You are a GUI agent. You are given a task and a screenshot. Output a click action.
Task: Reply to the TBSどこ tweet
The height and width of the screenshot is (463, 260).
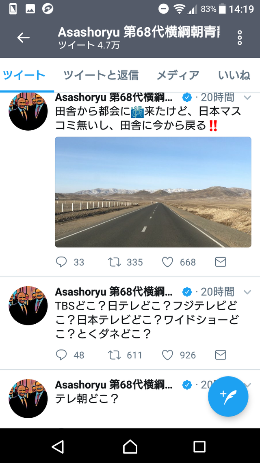pyautogui.click(x=61, y=355)
